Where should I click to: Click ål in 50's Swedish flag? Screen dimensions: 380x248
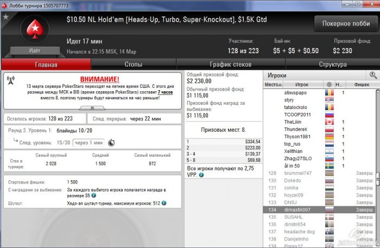(330, 166)
